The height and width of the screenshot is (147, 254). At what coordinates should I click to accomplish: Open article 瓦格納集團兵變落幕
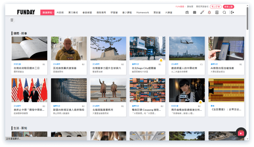(65, 68)
